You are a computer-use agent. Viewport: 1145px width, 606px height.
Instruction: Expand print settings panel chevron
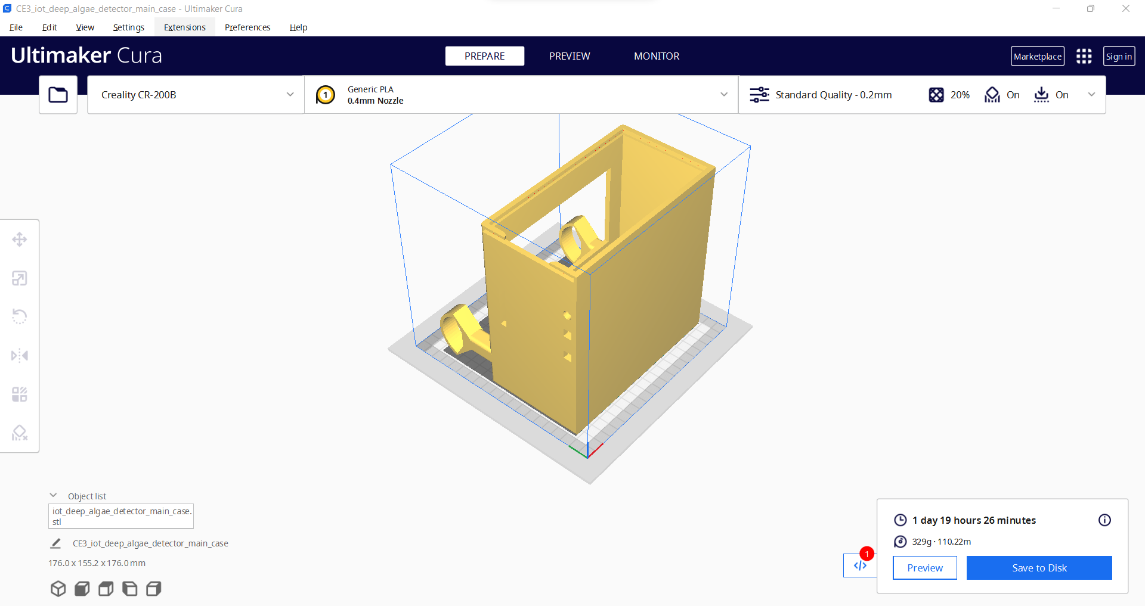coord(1091,95)
